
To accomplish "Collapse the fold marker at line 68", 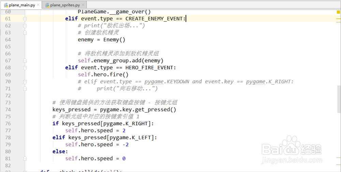I will 25,68.
